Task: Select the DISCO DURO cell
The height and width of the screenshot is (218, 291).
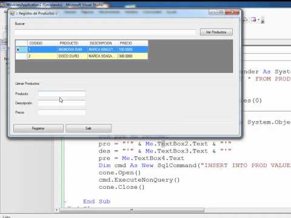Action: point(73,56)
